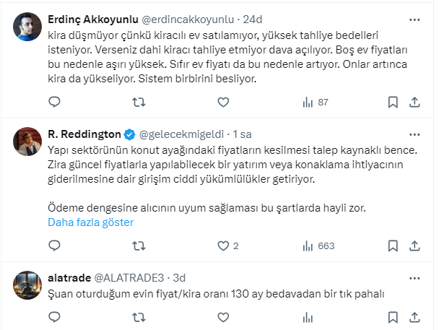Image resolution: width=444 pixels, height=330 pixels.
Task: Retweet Erdinç Akkoyunlu's post
Action: point(139,102)
